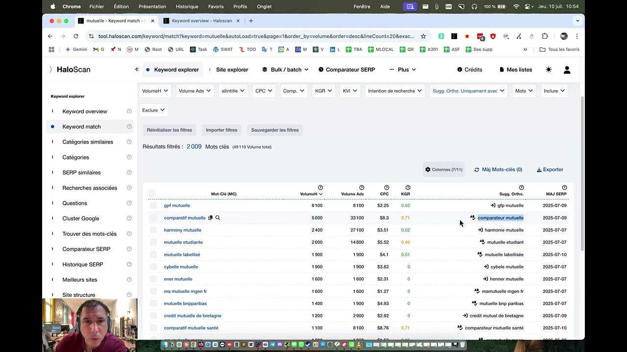Open help icon next to Catégories similaires
The height and width of the screenshot is (352, 627).
point(129,142)
